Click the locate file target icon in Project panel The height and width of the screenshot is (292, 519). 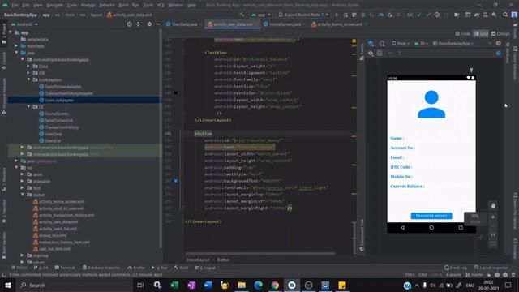[x=130, y=24]
